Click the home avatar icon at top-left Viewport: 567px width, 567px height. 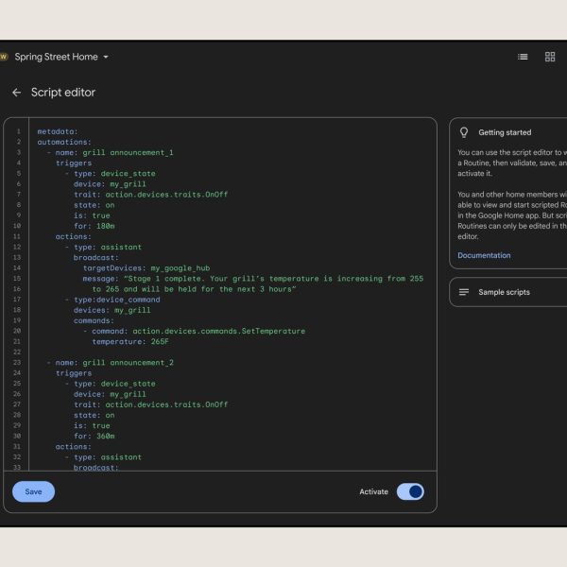[3, 57]
